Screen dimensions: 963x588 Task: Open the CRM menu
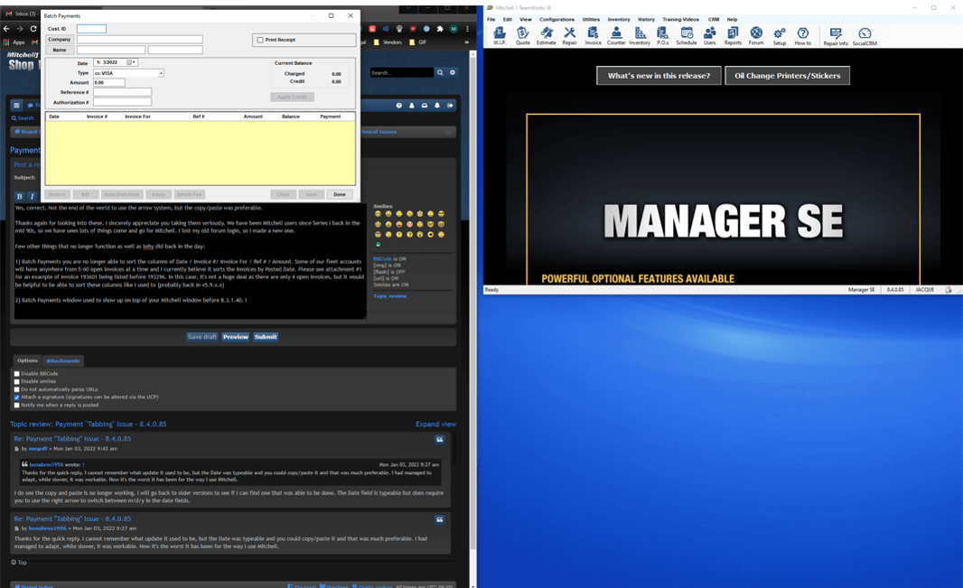pyautogui.click(x=714, y=20)
